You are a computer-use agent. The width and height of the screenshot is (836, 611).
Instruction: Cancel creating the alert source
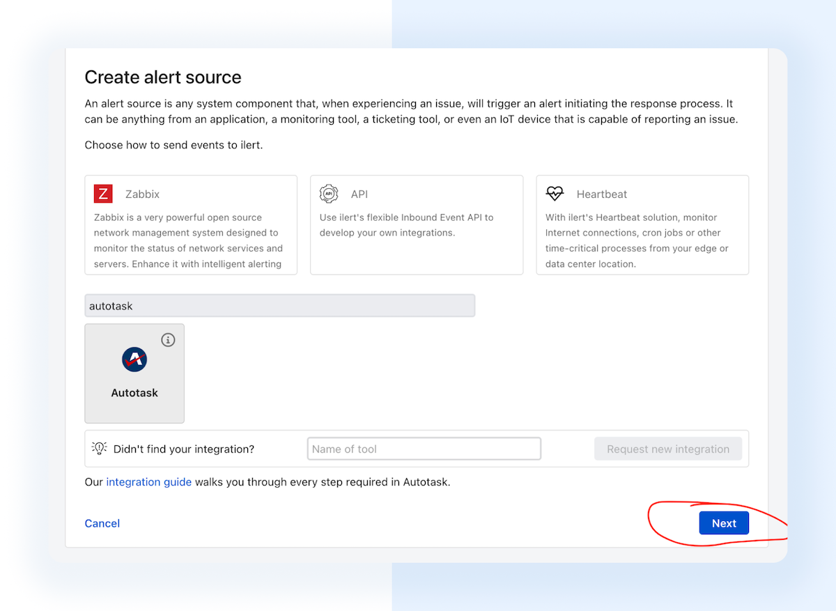102,523
